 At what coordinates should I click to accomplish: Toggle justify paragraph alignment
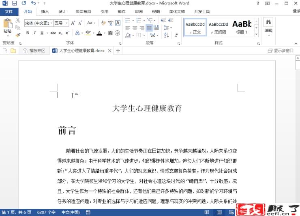coord(149,28)
